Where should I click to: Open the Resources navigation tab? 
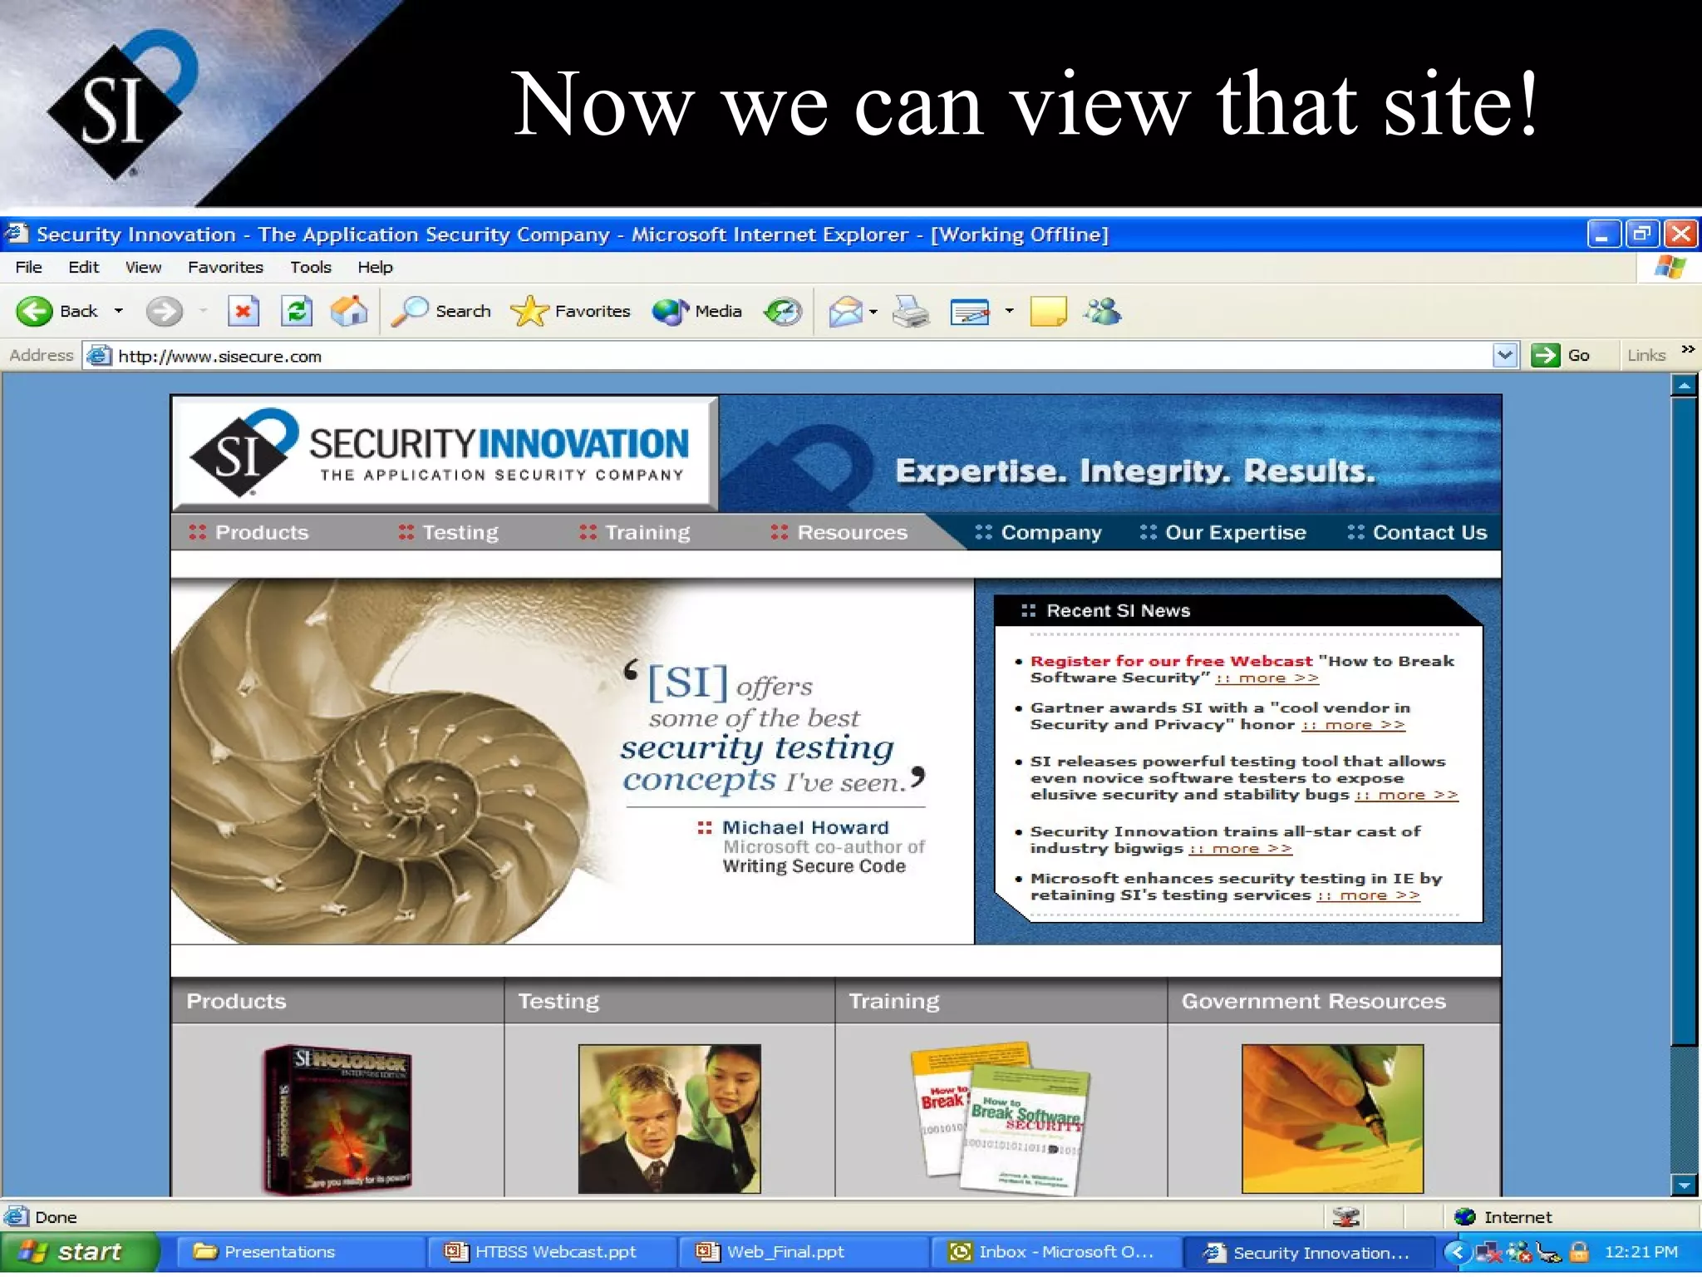click(839, 532)
